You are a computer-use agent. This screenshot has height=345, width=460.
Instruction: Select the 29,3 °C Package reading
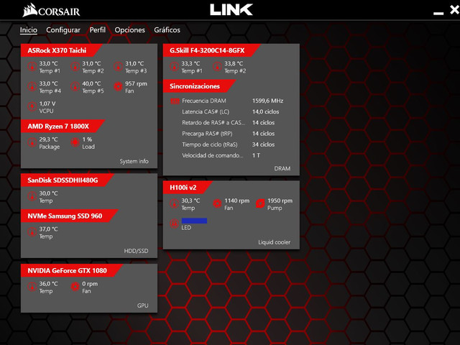[48, 139]
